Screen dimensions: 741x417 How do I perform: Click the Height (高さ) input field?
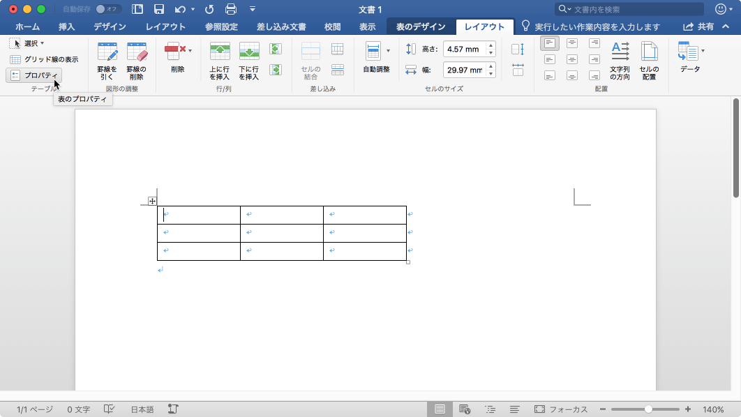[x=465, y=49]
